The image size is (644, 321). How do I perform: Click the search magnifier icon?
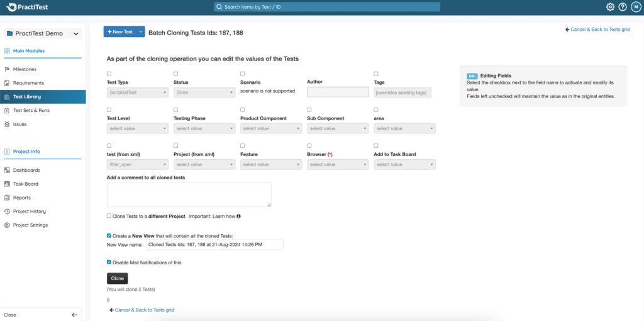pos(219,7)
